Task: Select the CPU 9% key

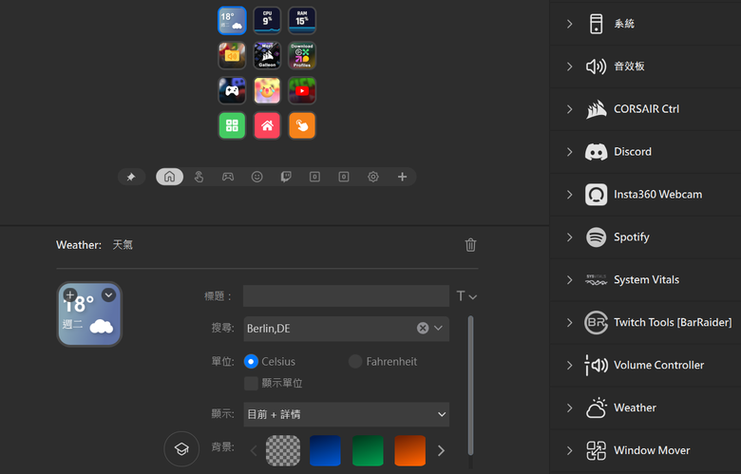Action: point(267,20)
